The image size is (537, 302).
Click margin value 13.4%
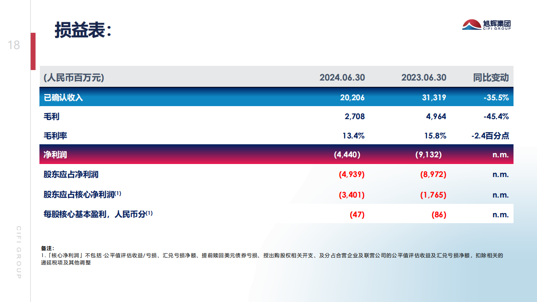tap(354, 136)
